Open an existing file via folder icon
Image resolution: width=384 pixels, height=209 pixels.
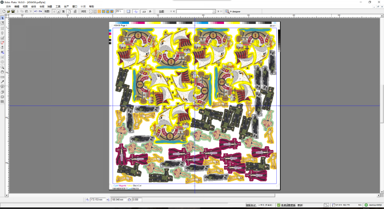click(9, 11)
